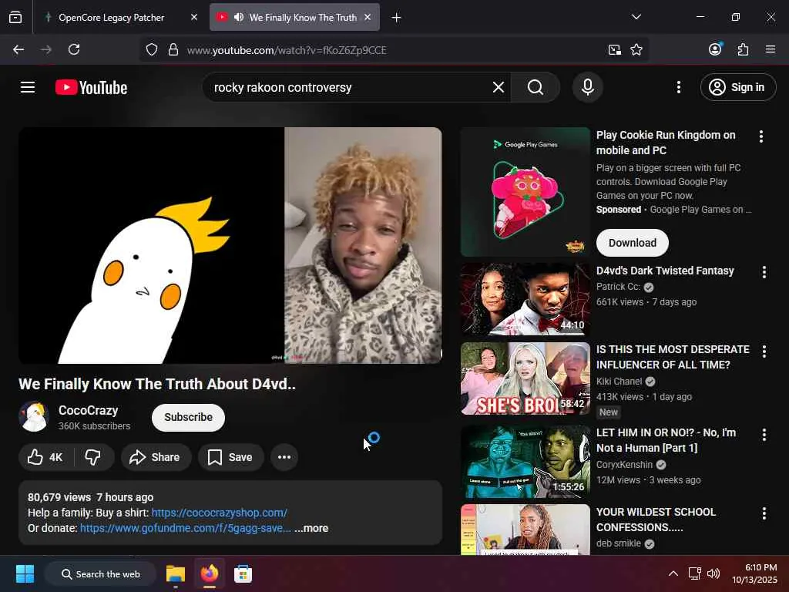Save the video to a playlist

pos(231,457)
